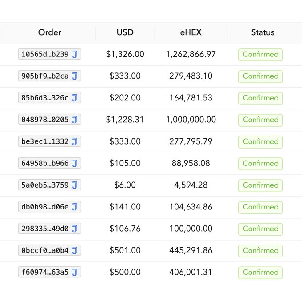Click Confirmed badge for order 905bf9…b2ca
The image size is (302, 281).
[261, 76]
